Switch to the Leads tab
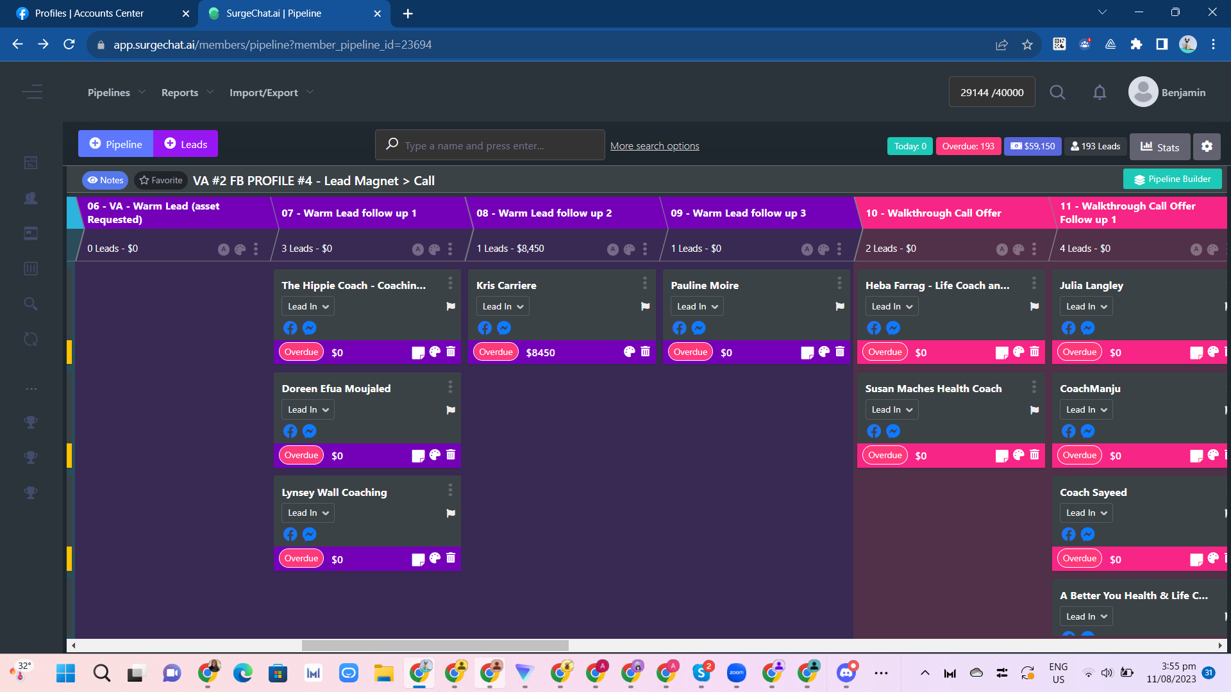 pyautogui.click(x=185, y=144)
